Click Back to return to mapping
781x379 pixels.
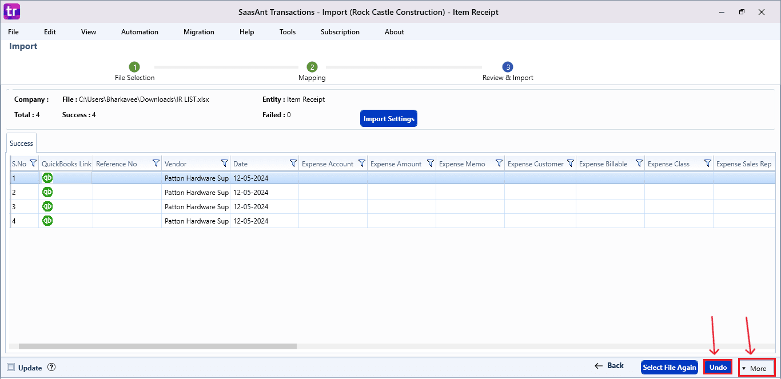click(609, 366)
